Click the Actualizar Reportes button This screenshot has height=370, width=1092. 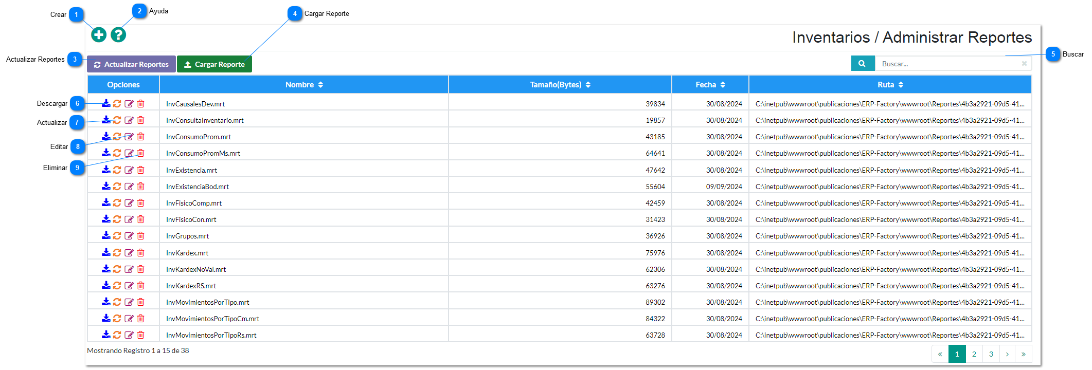[x=131, y=64]
